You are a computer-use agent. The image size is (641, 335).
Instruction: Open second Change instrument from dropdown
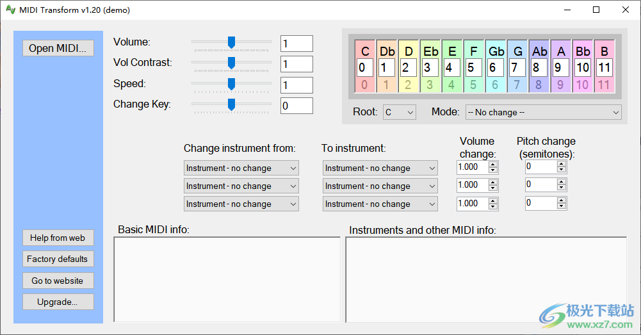pos(241,186)
